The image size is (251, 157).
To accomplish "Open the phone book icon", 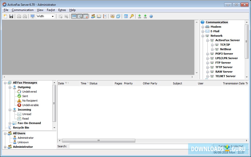I will pyautogui.click(x=99, y=16).
